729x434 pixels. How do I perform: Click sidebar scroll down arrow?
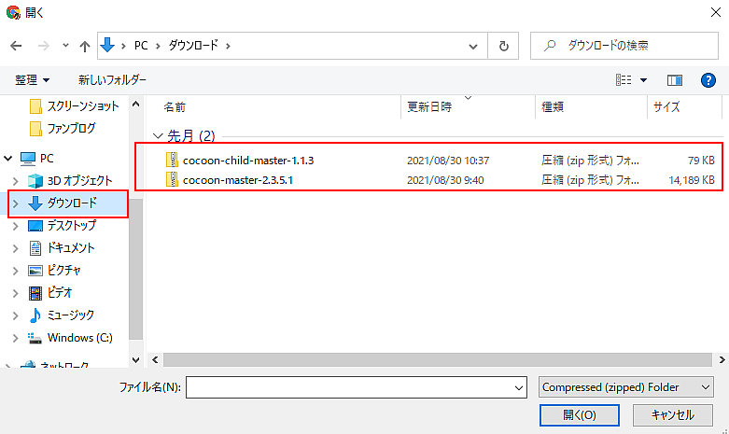[x=135, y=359]
